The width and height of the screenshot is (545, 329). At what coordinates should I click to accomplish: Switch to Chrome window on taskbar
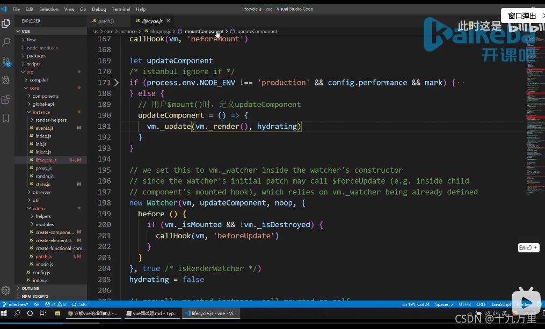[x=93, y=313]
